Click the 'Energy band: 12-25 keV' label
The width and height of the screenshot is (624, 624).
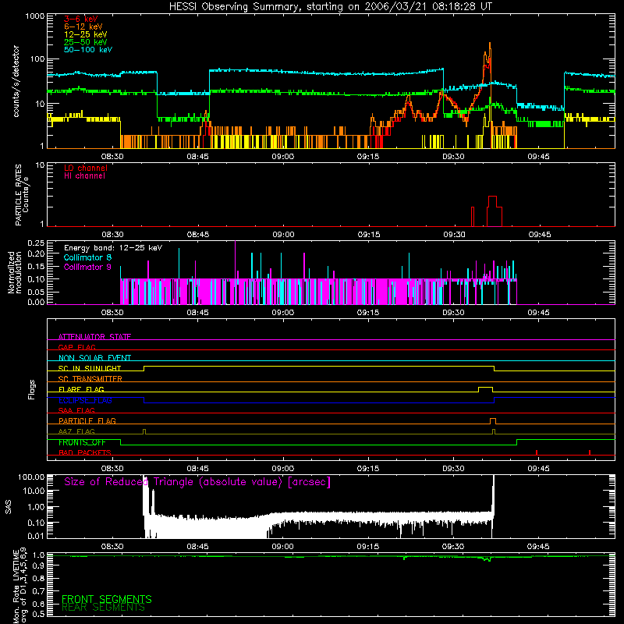[113, 248]
